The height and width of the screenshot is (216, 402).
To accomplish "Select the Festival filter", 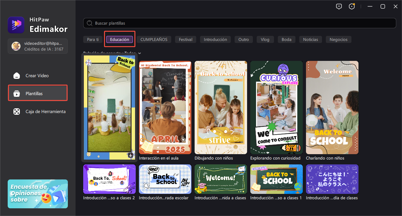I will click(x=185, y=39).
